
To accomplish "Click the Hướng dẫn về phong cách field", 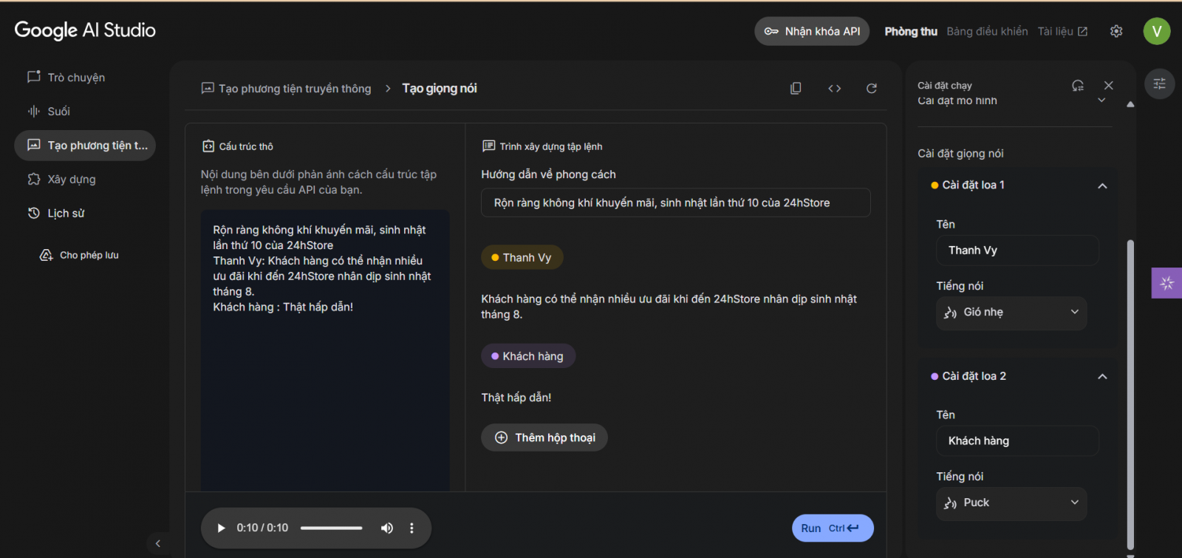I will [675, 203].
